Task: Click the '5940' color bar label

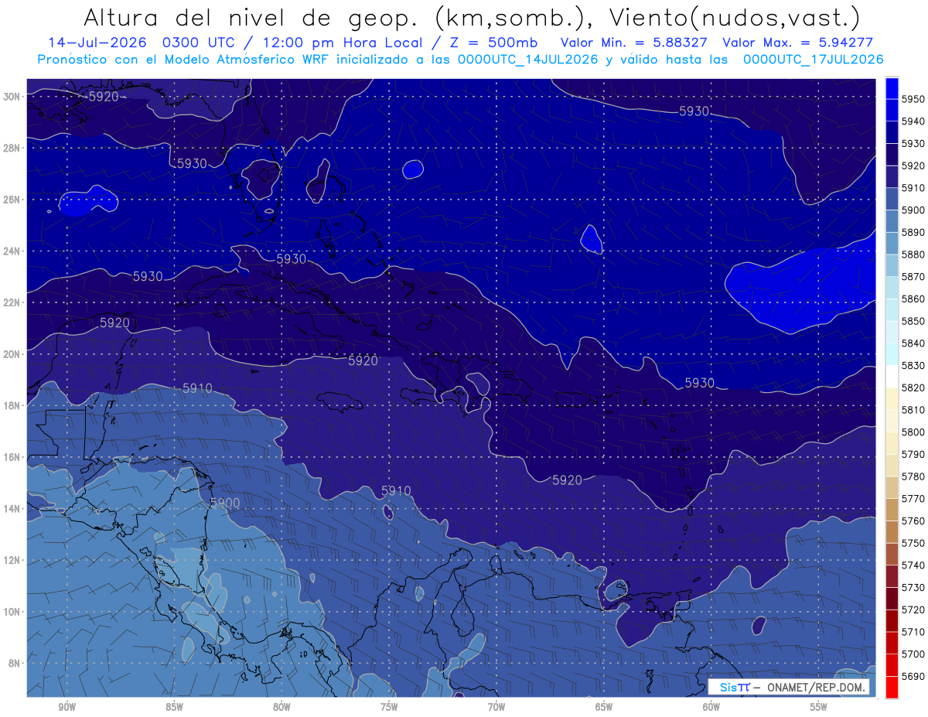Action: coord(913,121)
